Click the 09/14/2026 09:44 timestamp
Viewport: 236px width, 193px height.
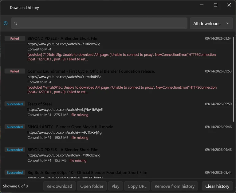click(x=218, y=172)
